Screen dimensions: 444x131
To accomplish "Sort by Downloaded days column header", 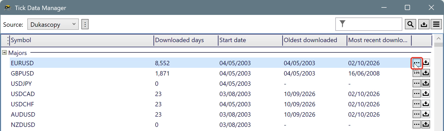I will pyautogui.click(x=186, y=40).
